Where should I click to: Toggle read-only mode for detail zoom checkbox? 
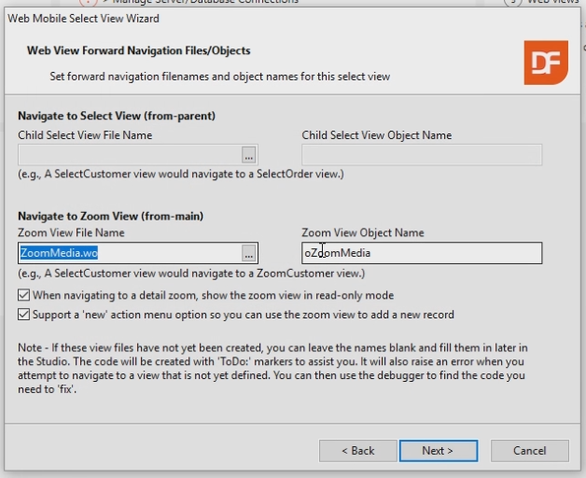(23, 295)
